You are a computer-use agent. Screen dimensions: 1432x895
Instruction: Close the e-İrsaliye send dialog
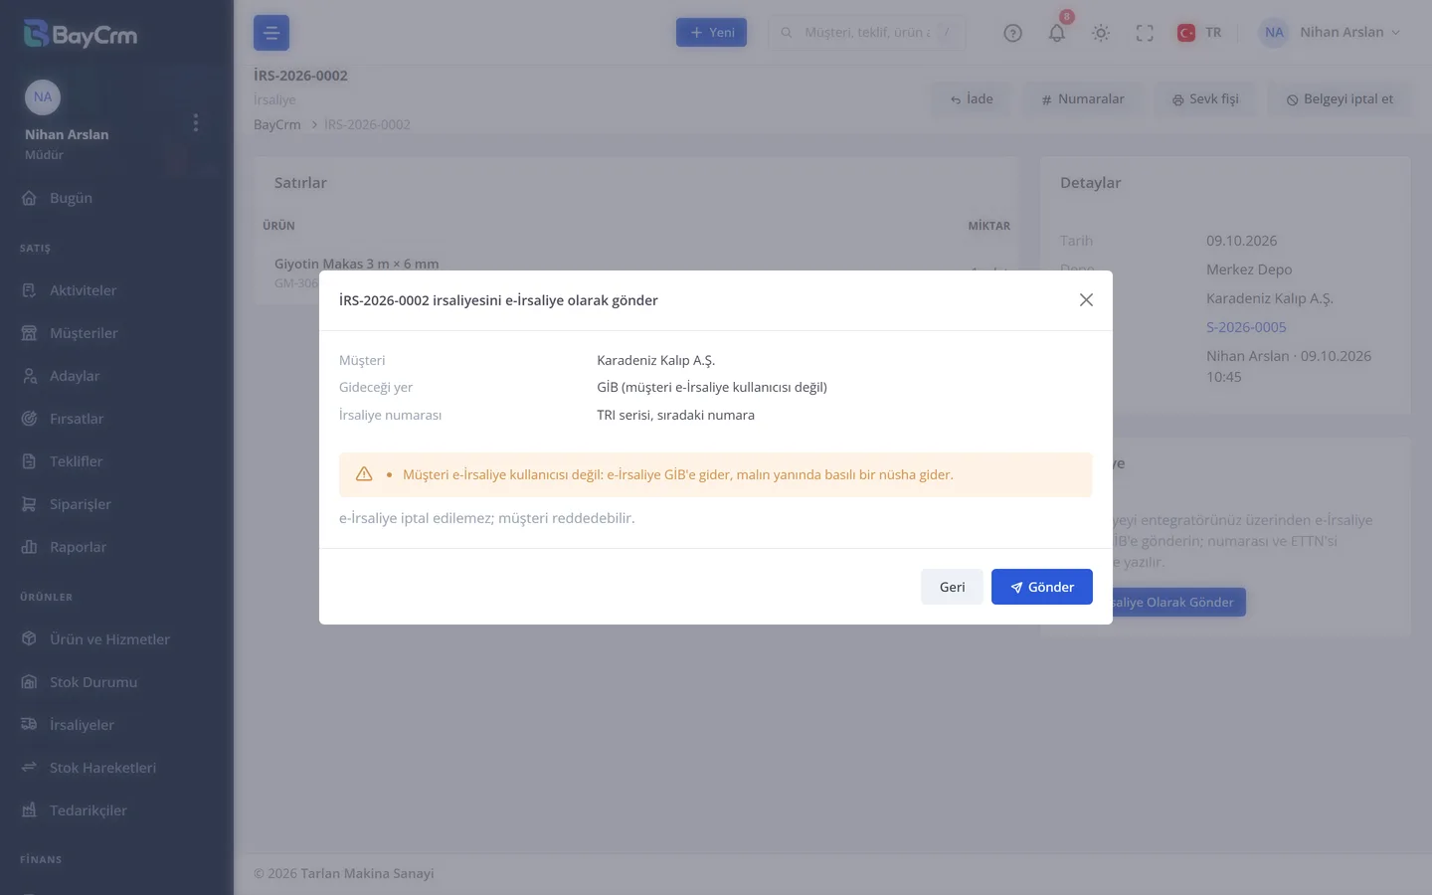pos(1086,300)
